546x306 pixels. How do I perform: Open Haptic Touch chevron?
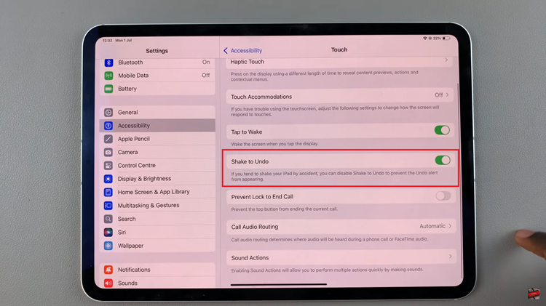click(446, 60)
